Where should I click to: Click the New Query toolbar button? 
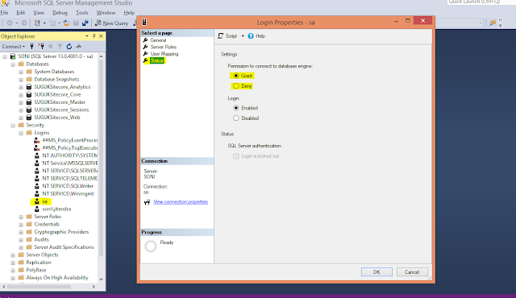[111, 23]
